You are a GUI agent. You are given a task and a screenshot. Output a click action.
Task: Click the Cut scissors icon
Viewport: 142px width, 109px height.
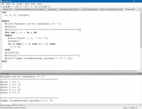coord(12,7)
